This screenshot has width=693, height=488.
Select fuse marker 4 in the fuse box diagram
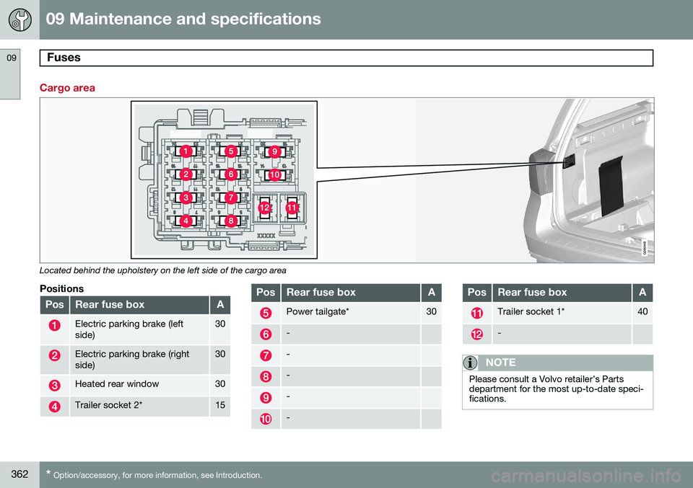[186, 221]
